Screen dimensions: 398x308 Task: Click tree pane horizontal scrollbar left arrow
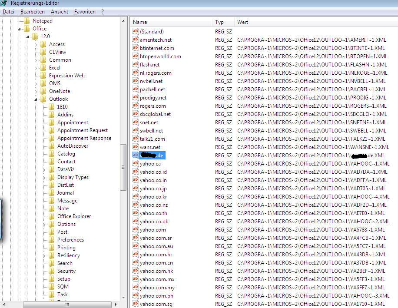coord(3,305)
